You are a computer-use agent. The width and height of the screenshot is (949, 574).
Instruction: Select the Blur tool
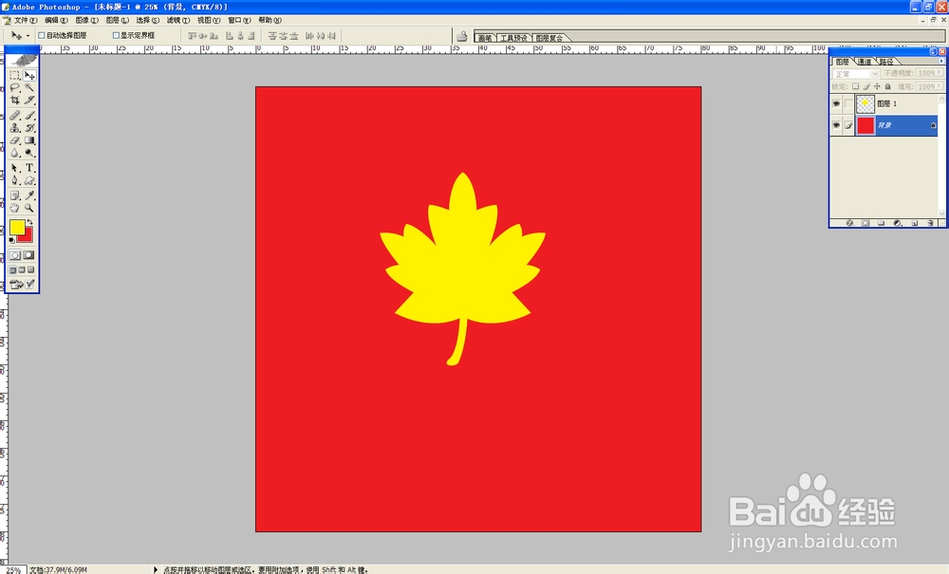coord(15,153)
